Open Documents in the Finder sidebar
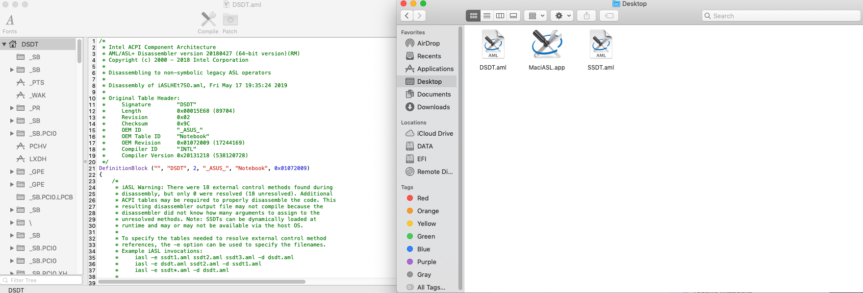This screenshot has height=293, width=863. (428, 94)
